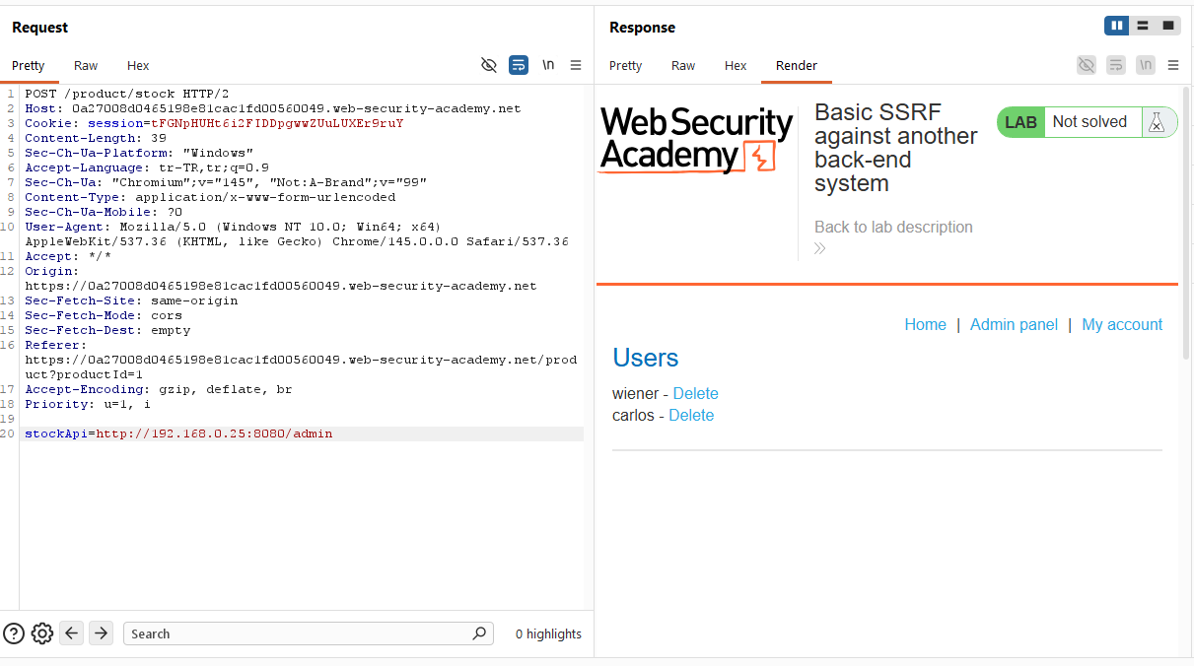1194x666 pixels.
Task: Open the Home link
Action: (x=925, y=324)
